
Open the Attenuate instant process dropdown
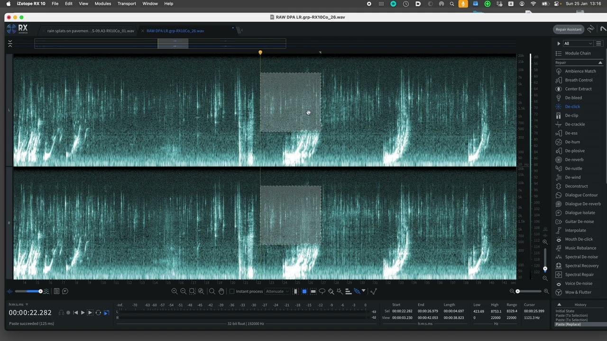point(277,291)
